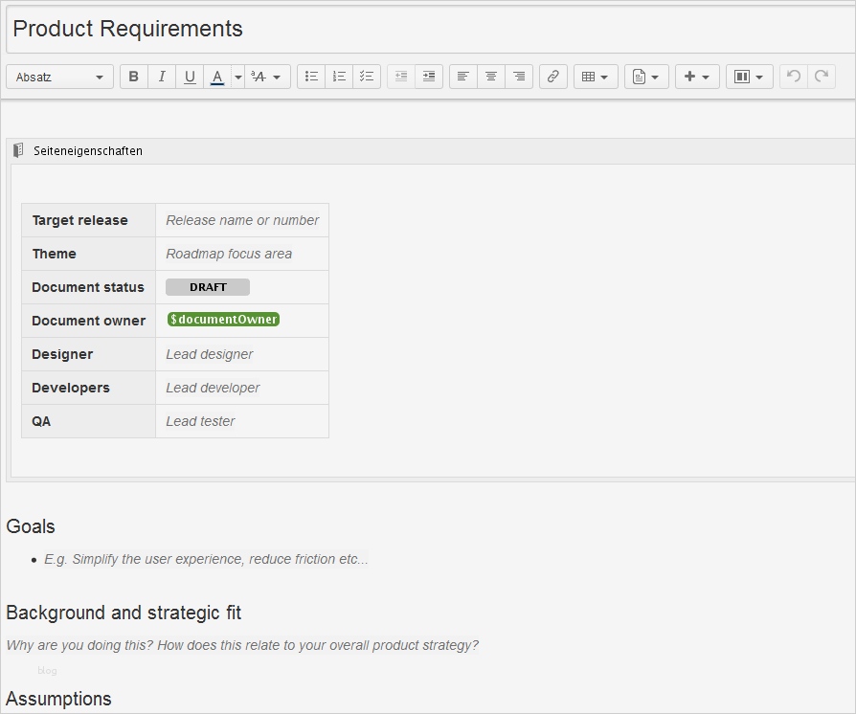Open the text color picker arrow

click(237, 77)
